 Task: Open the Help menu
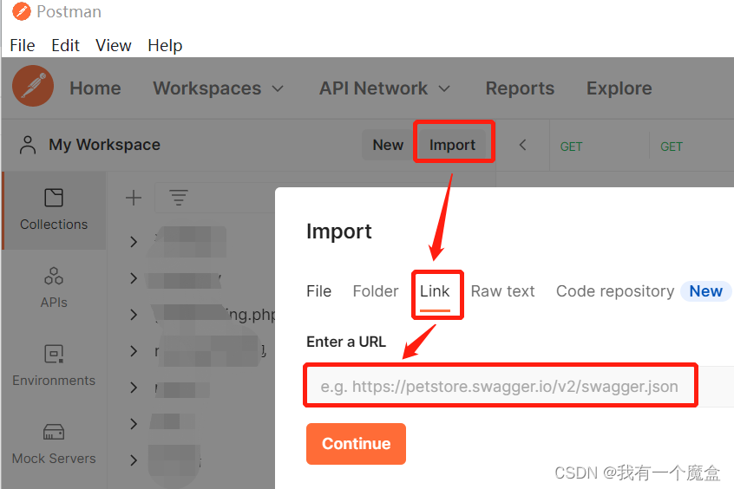[165, 45]
